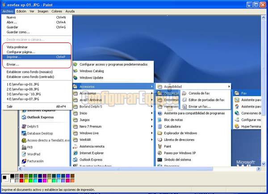
Task: Open recent file 3 envfax-xp-`10.JPG
Action: pyautogui.click(x=37, y=94)
